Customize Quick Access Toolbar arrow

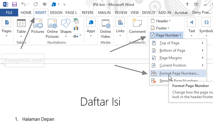(x=65, y=5)
